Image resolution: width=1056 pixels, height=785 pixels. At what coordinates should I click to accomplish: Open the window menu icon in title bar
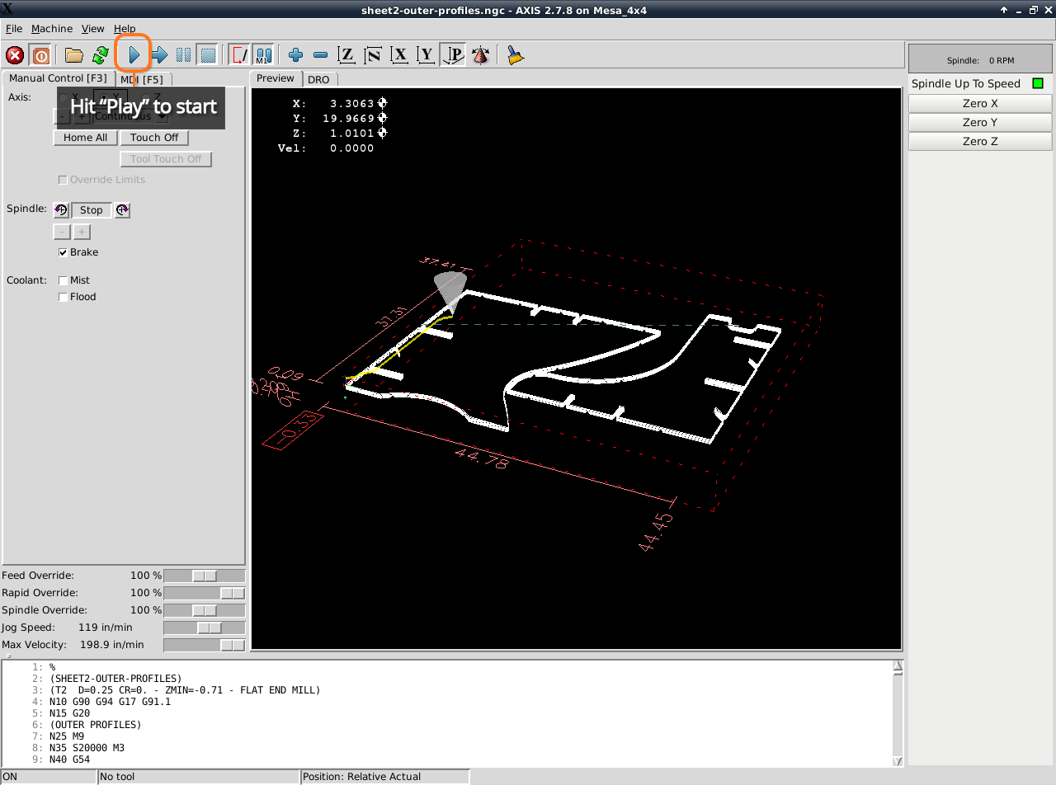tap(8, 10)
